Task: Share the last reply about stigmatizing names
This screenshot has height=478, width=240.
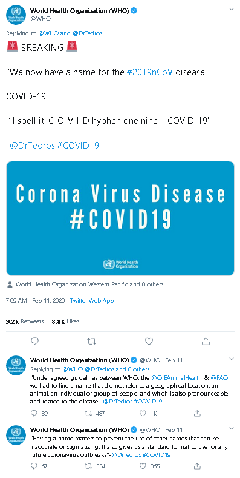Action: [198, 466]
